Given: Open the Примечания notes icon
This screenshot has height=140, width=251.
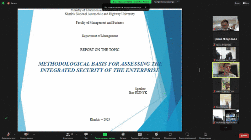Looking at the screenshot, I should [x=205, y=134].
